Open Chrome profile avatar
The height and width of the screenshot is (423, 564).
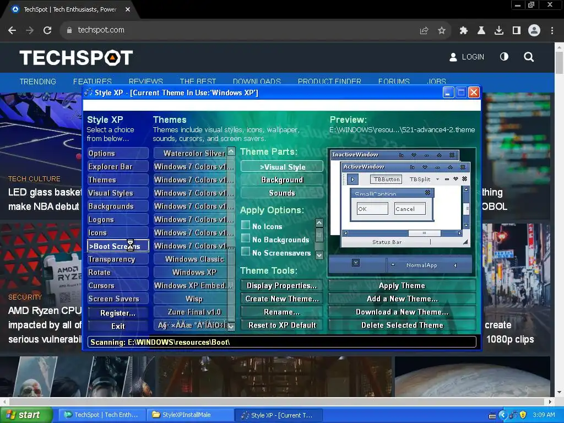pyautogui.click(x=534, y=31)
